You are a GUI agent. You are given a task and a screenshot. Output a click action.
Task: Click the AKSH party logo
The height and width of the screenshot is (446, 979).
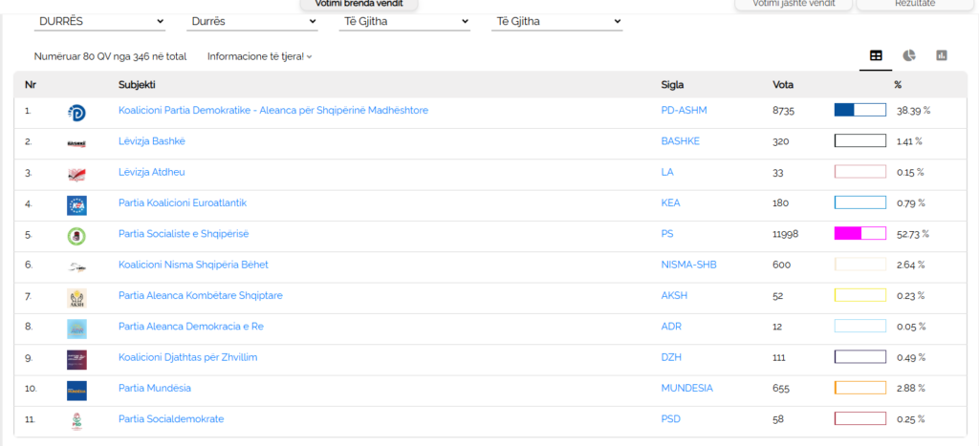pos(76,297)
